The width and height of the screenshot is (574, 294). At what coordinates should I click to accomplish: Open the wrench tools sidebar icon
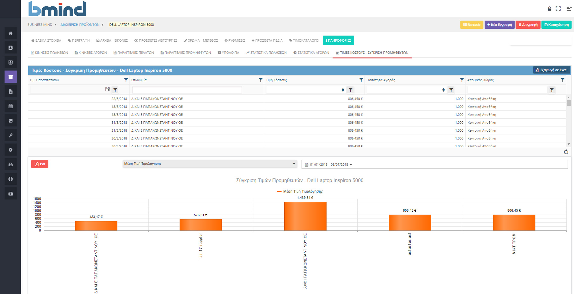pyautogui.click(x=11, y=135)
